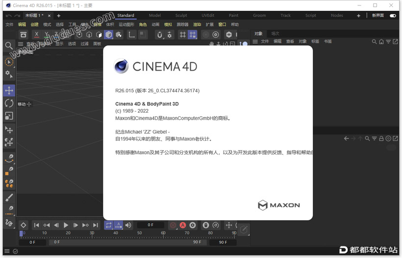The width and height of the screenshot is (402, 258).
Task: Click the viewport solo square icon
Action: 143,35
